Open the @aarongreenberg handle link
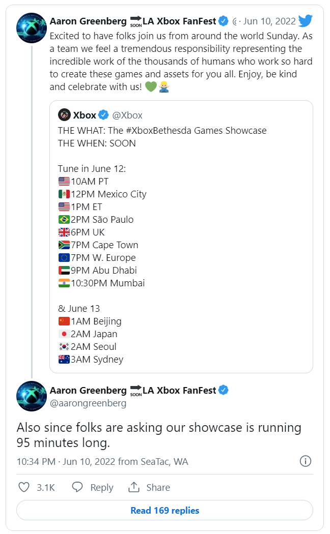The image size is (330, 534). (x=88, y=403)
